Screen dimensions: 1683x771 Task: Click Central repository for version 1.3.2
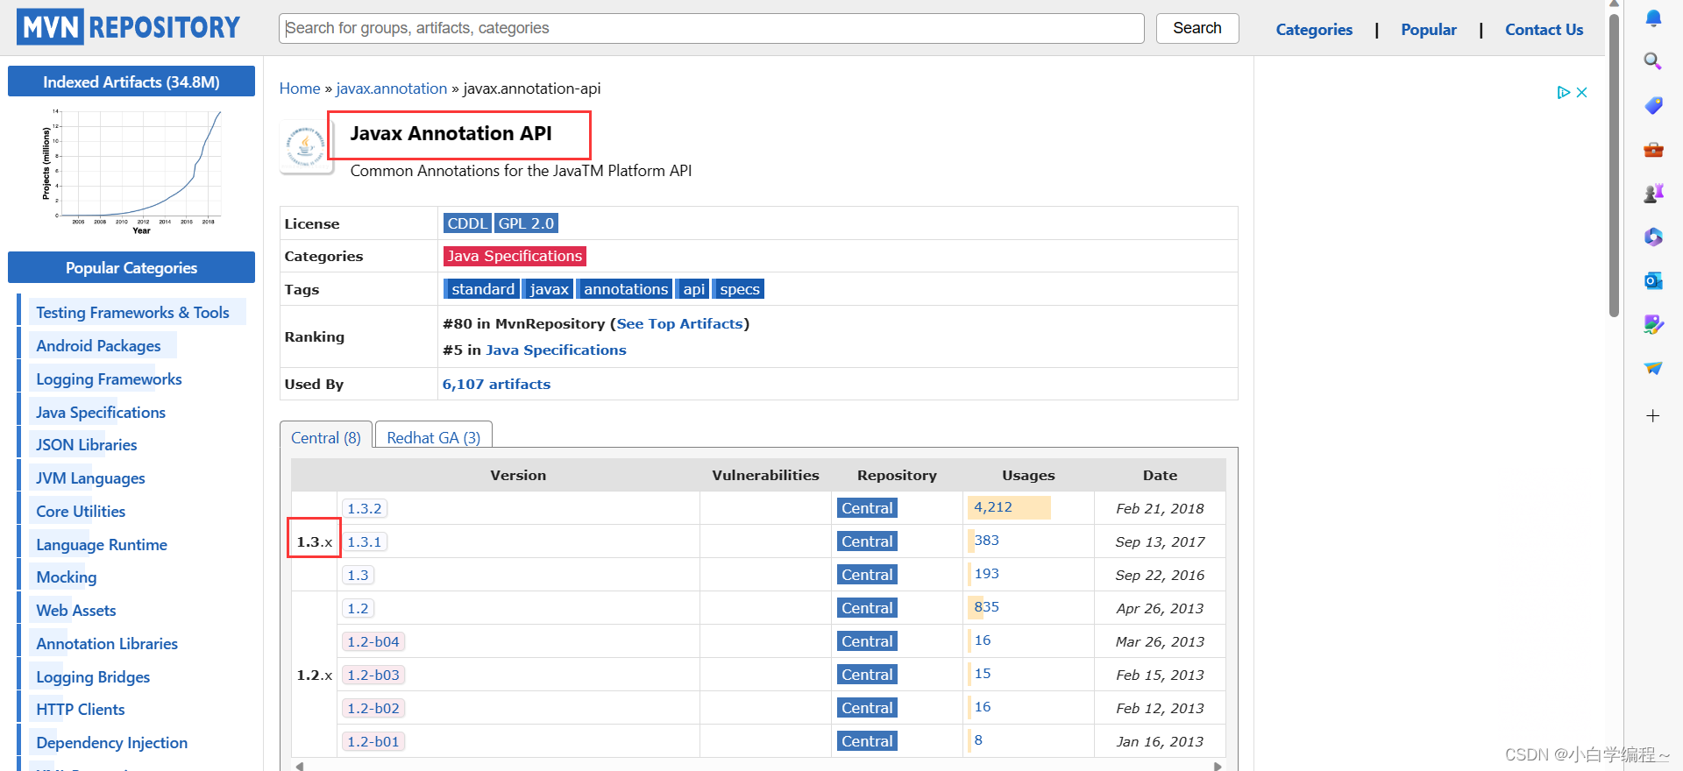(867, 508)
